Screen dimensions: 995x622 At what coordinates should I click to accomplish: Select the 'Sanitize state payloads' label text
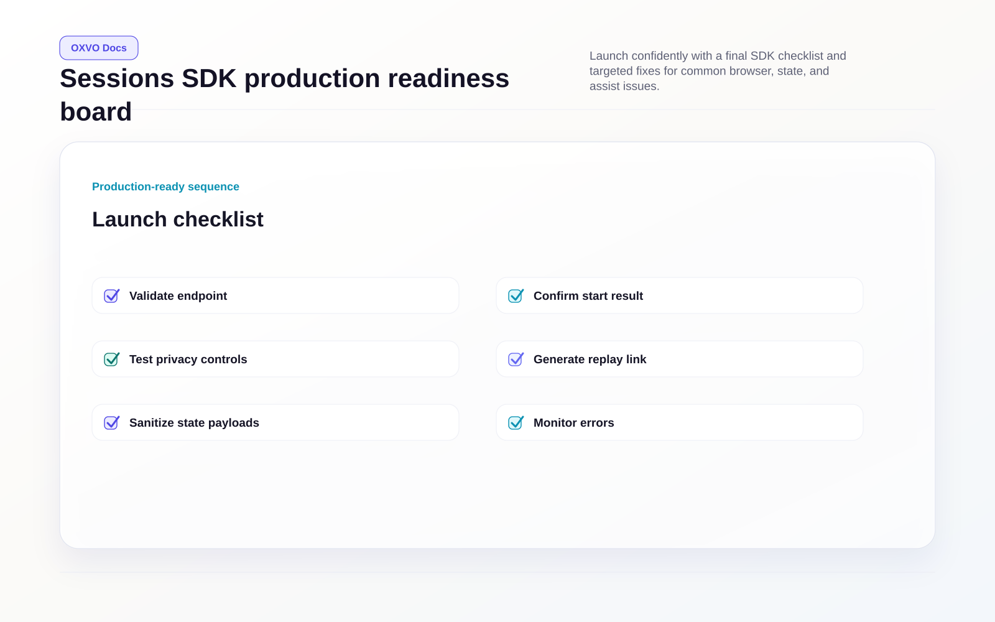tap(194, 423)
